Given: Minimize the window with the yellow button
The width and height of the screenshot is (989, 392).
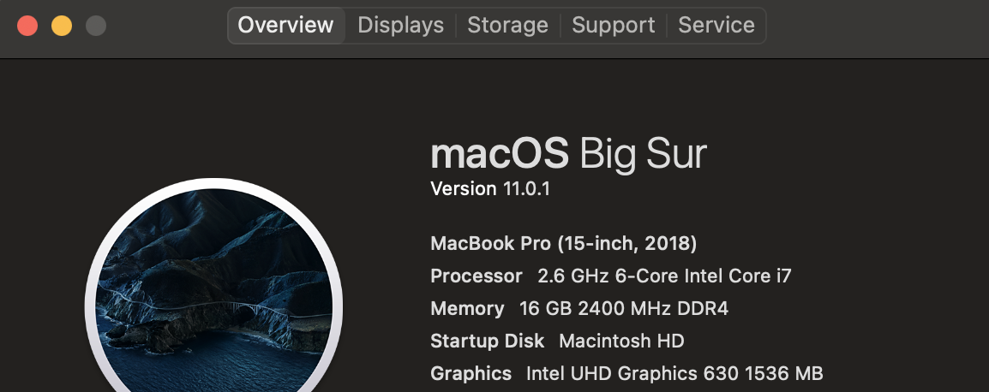Looking at the screenshot, I should coord(62,26).
